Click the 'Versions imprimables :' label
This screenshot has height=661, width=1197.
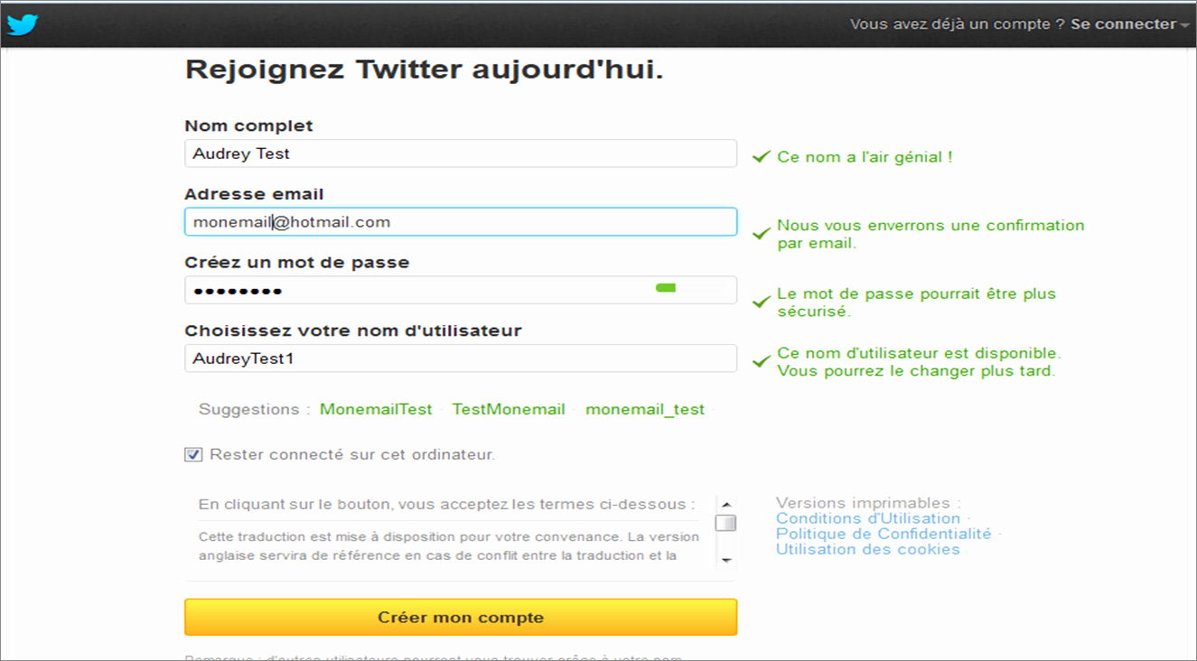[x=868, y=503]
